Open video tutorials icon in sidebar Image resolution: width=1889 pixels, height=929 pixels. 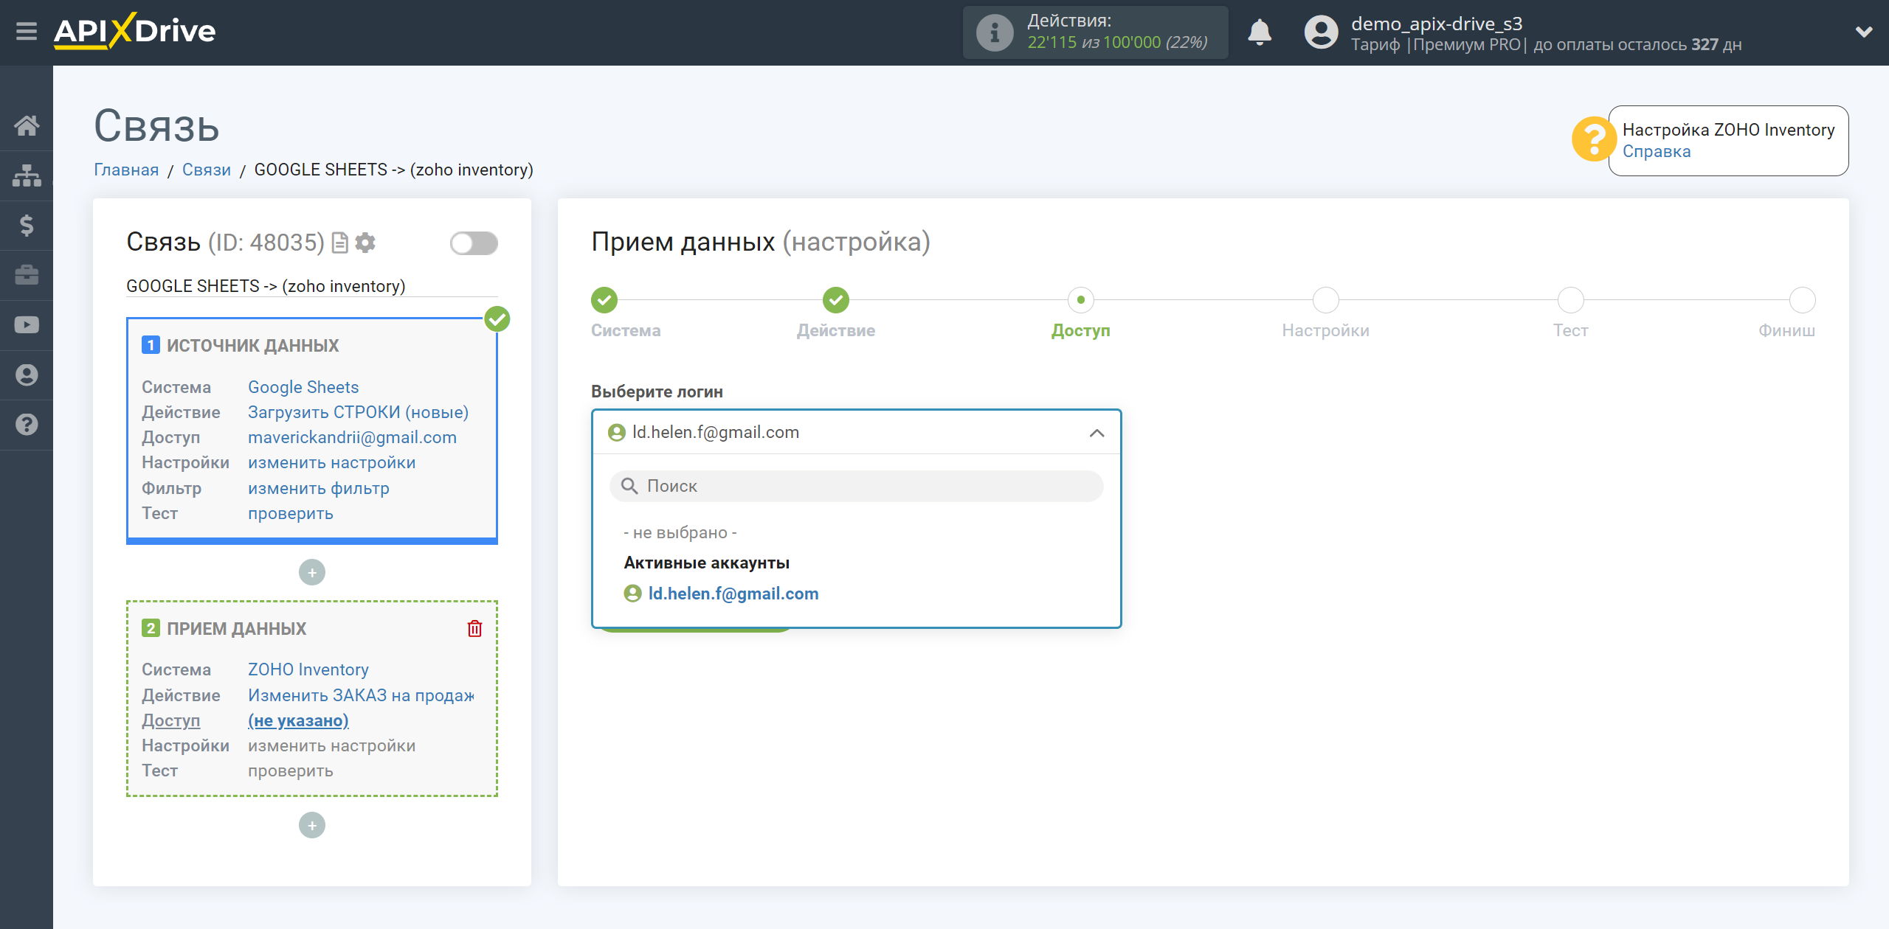27,325
